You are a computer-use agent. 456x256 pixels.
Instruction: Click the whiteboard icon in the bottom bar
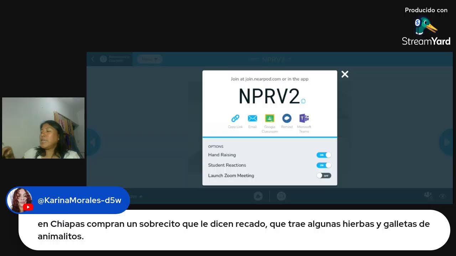(x=281, y=196)
